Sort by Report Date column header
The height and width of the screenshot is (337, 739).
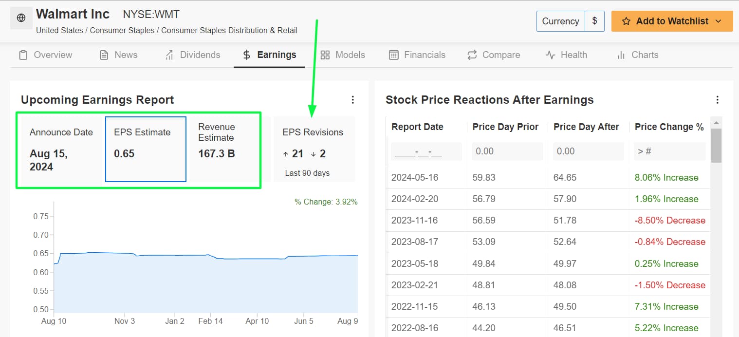(x=417, y=127)
